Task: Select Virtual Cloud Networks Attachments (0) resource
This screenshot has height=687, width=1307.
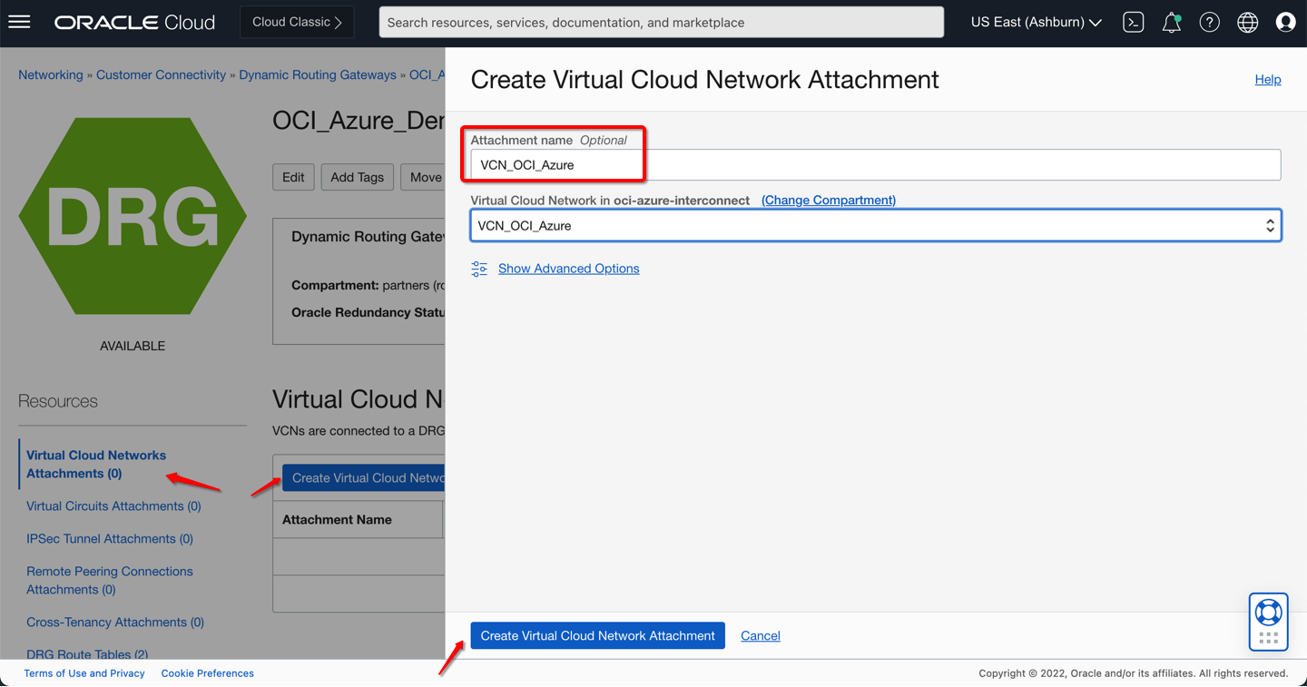Action: [96, 465]
